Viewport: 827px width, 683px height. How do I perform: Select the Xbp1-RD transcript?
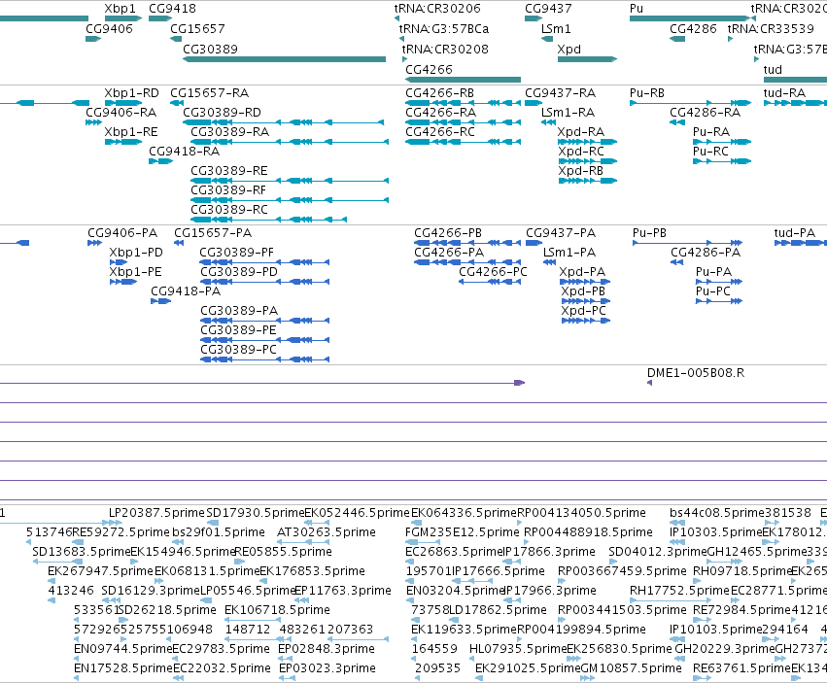click(123, 103)
